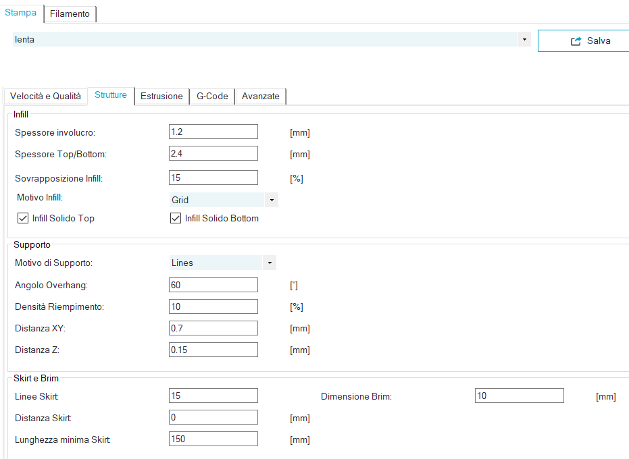Disable Infill Solido Bottom checkbox

[x=176, y=219]
